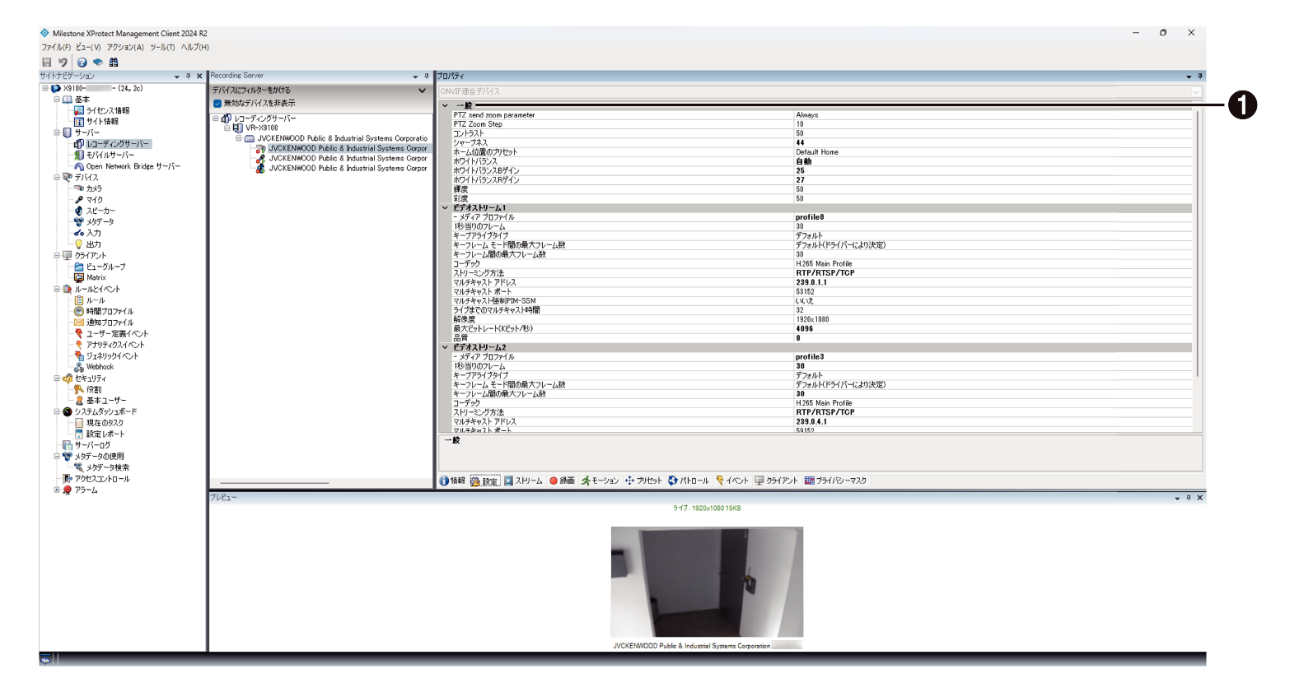Select スピーカー device node

(x=100, y=211)
